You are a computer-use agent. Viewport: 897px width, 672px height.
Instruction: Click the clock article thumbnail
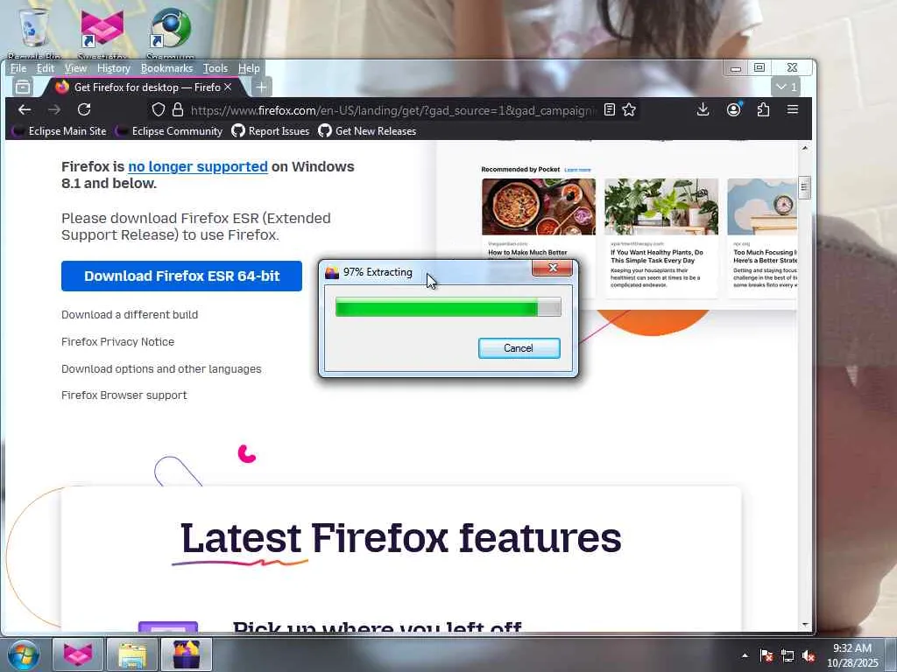[762, 206]
